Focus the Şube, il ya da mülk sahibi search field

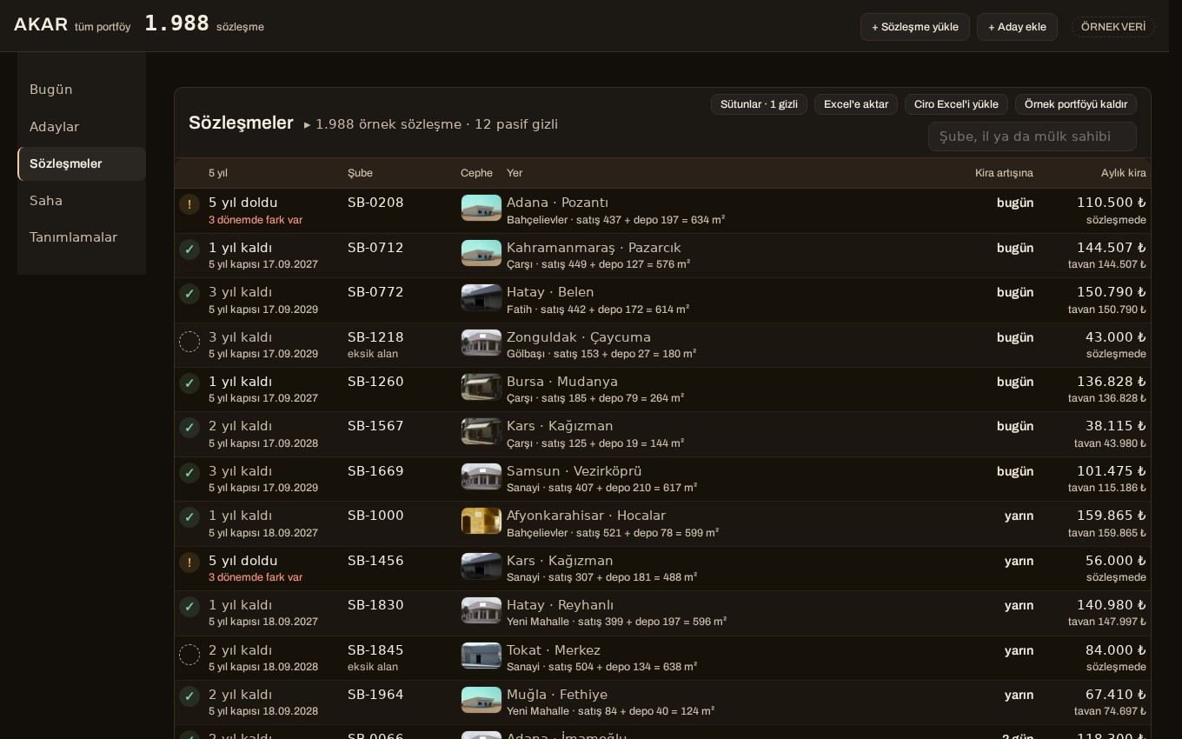click(1033, 136)
